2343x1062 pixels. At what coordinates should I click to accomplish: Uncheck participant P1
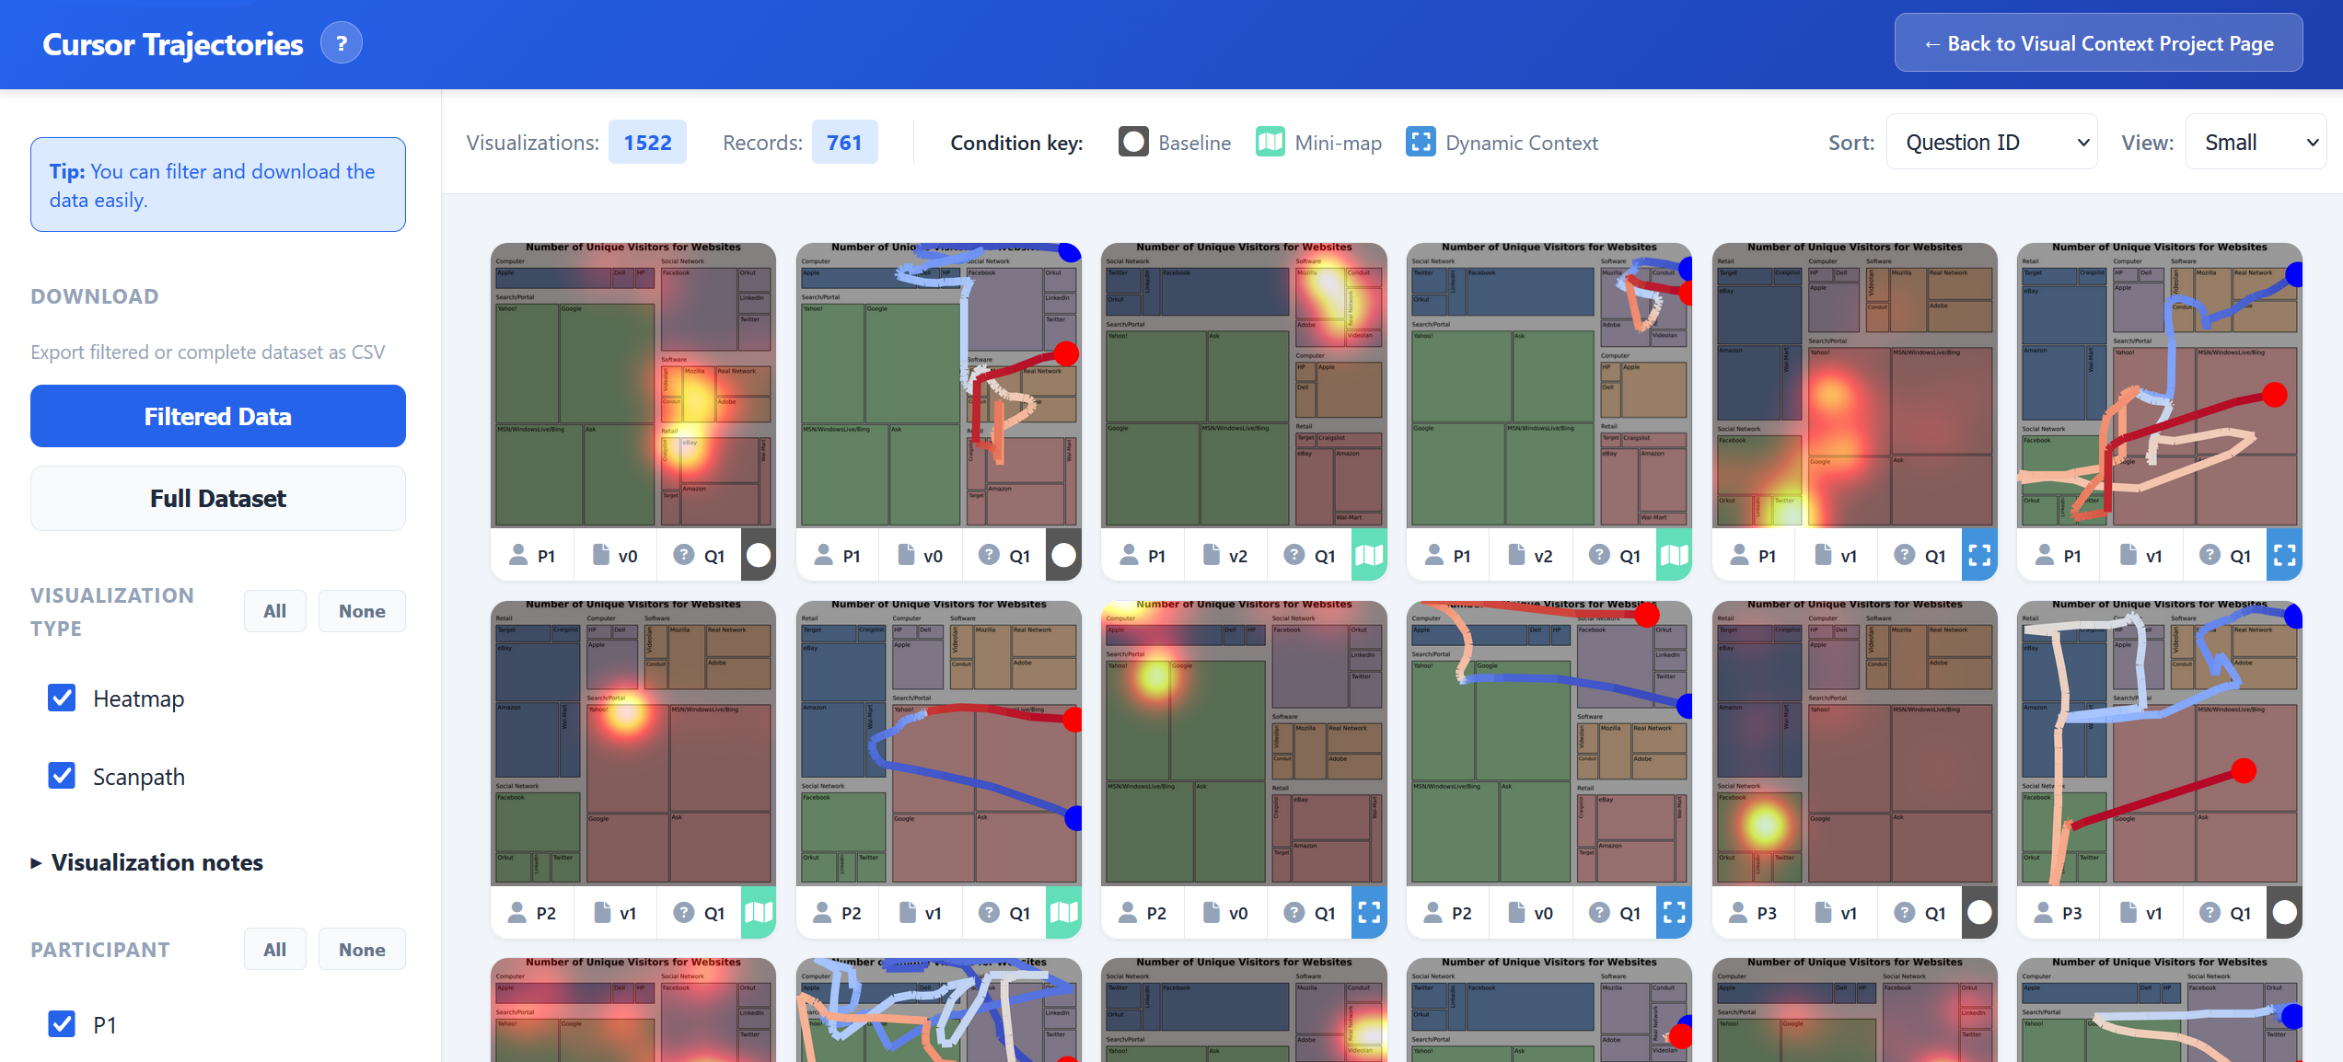[x=61, y=1023]
